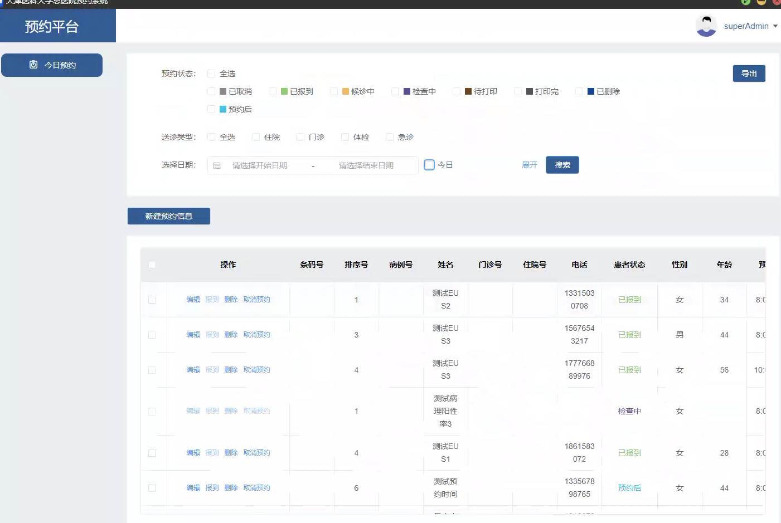Check the 住院 type checkbox
The height and width of the screenshot is (523, 781).
tap(256, 137)
